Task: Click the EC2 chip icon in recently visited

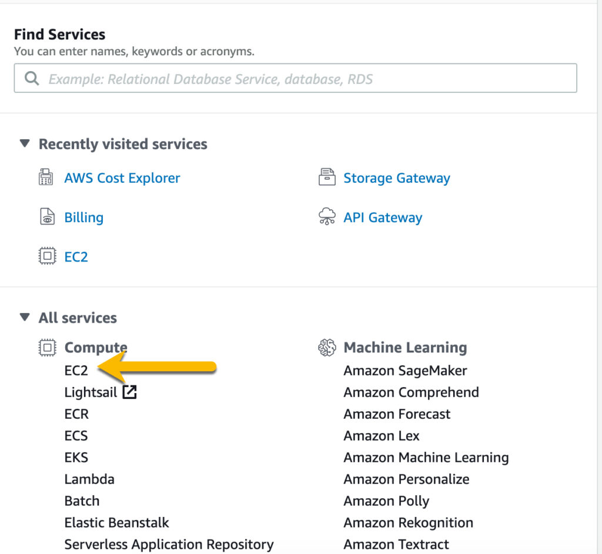Action: coord(47,256)
